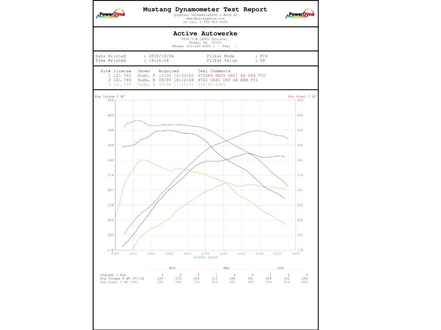Click the 'Time Printed' label
The width and height of the screenshot is (441, 330).
point(111,61)
